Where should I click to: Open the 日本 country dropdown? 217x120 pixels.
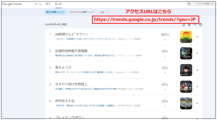[x=104, y=12]
